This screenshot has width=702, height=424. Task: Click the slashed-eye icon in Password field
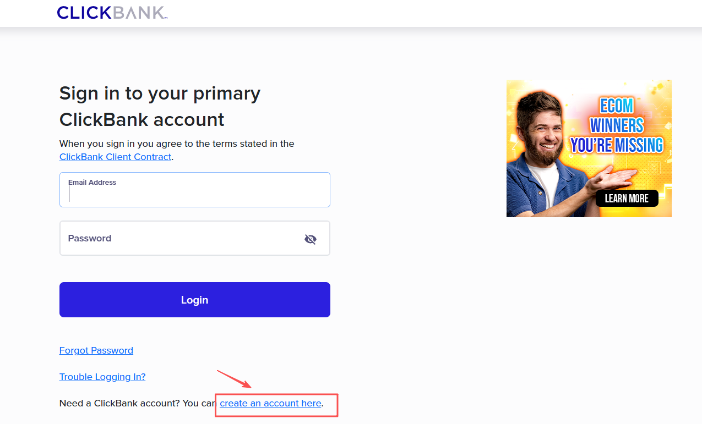point(311,239)
